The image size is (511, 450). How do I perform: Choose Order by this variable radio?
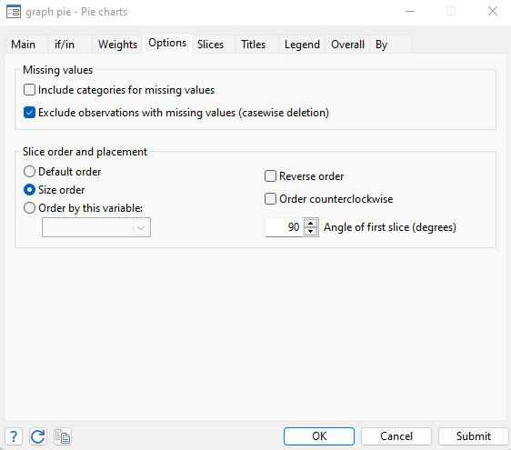[x=29, y=208]
